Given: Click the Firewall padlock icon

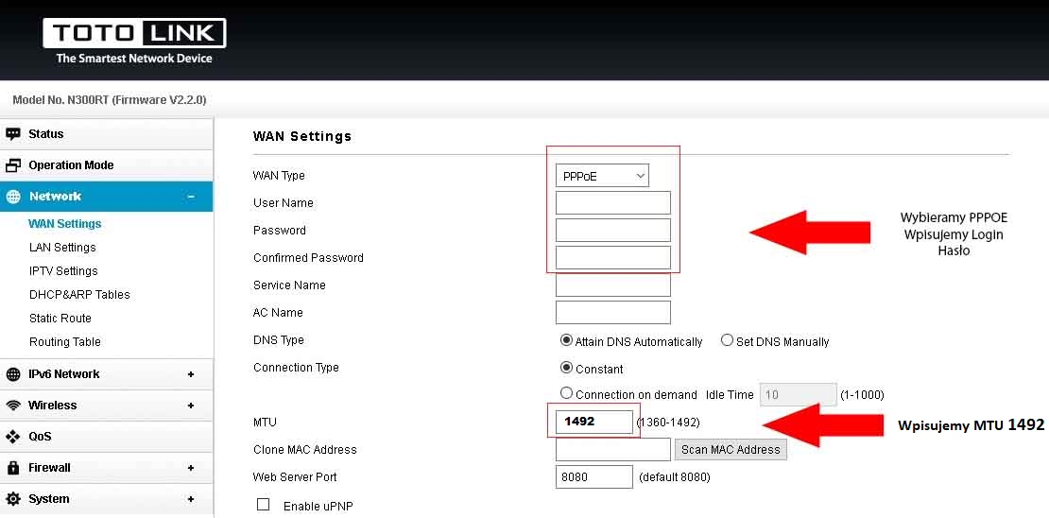Looking at the screenshot, I should pyautogui.click(x=13, y=468).
